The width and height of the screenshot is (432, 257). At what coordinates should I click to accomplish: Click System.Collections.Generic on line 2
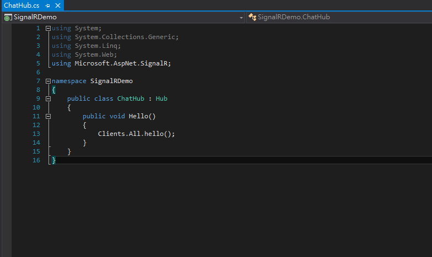pyautogui.click(x=126, y=37)
